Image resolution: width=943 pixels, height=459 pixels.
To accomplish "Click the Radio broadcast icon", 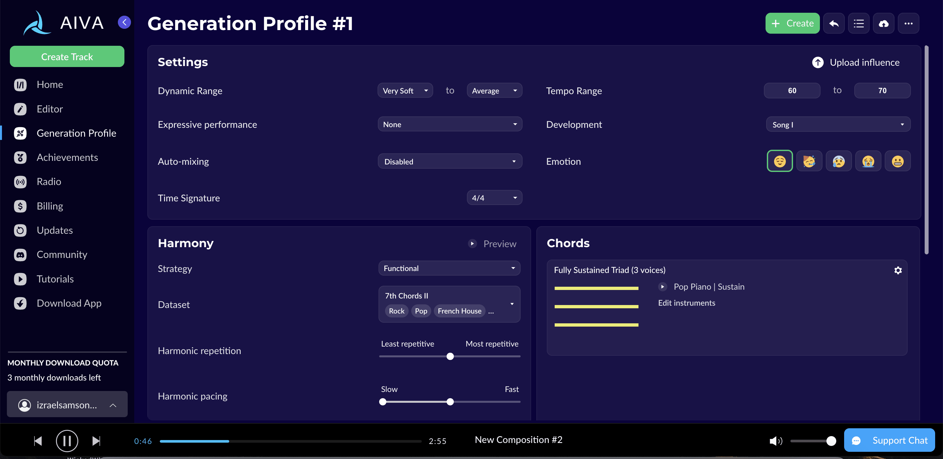I will pyautogui.click(x=21, y=182).
